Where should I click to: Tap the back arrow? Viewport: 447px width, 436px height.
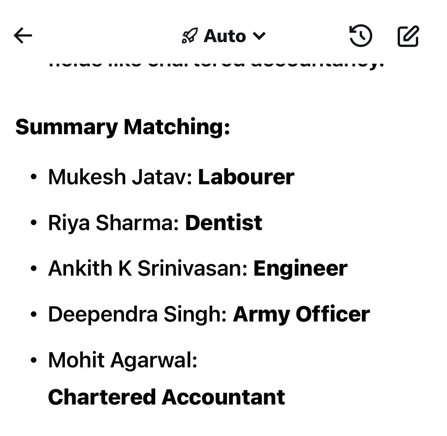23,36
